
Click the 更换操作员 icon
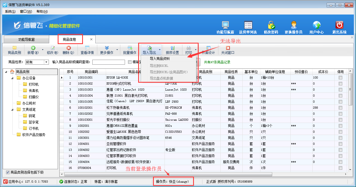coord(293,25)
